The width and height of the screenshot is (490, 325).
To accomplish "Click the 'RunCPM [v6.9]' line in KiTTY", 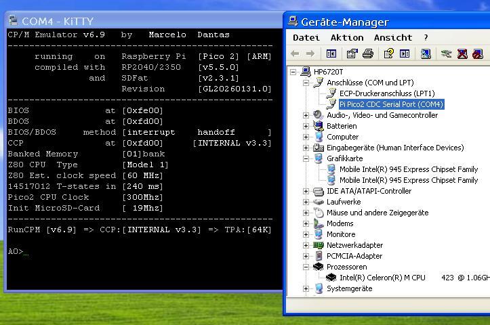I will coord(140,230).
